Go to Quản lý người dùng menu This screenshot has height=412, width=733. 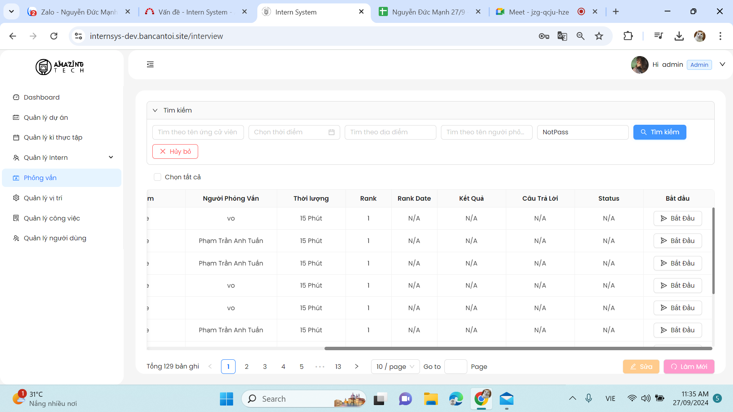(x=55, y=238)
